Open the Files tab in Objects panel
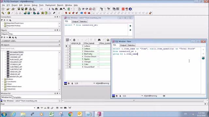The width and height of the screenshot is (209, 117). 11,34
